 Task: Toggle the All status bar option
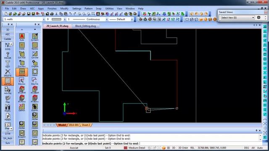253,148
